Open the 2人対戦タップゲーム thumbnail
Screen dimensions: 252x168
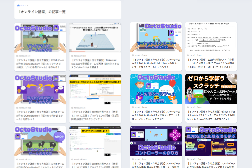pyautogui.click(x=156, y=89)
